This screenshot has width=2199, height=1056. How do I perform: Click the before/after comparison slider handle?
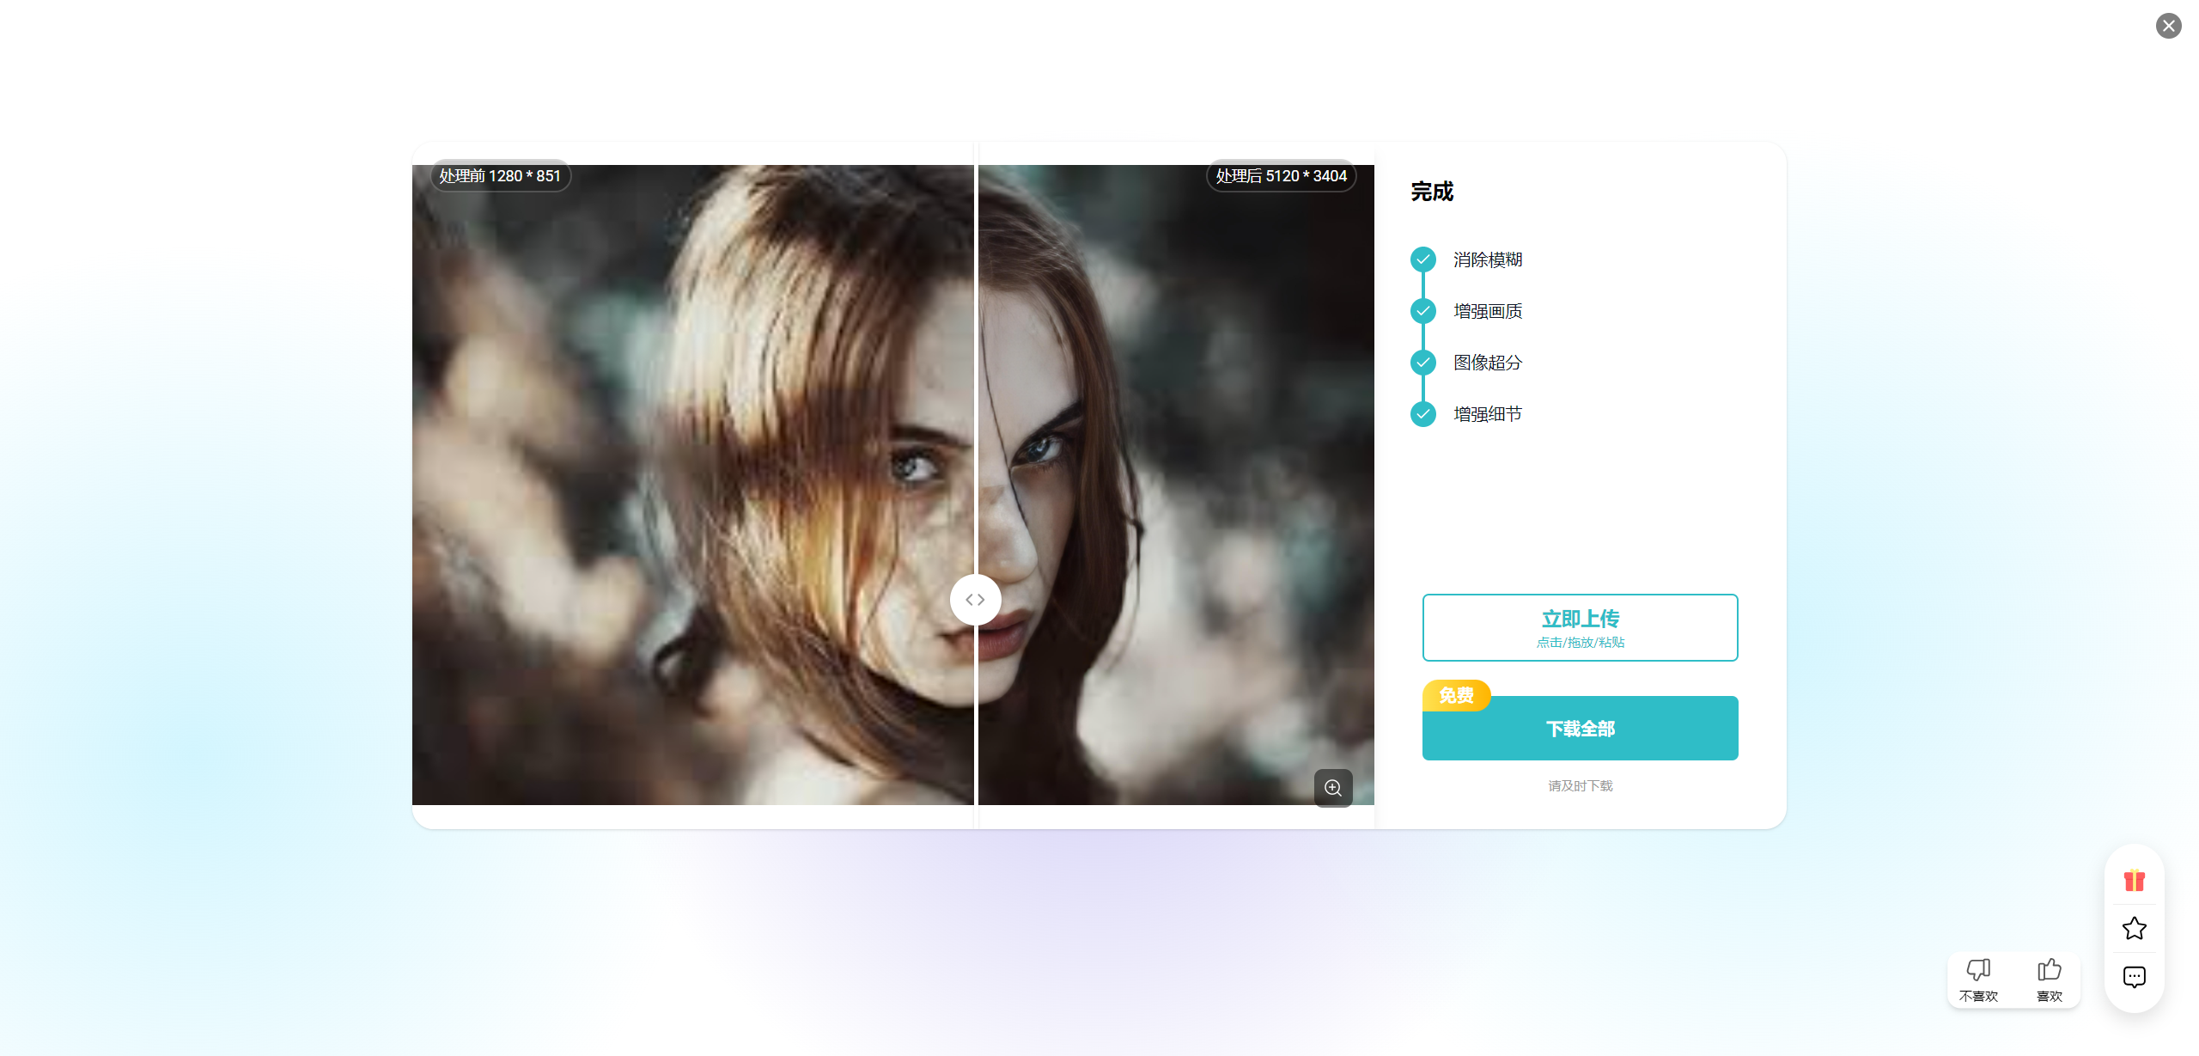click(975, 600)
